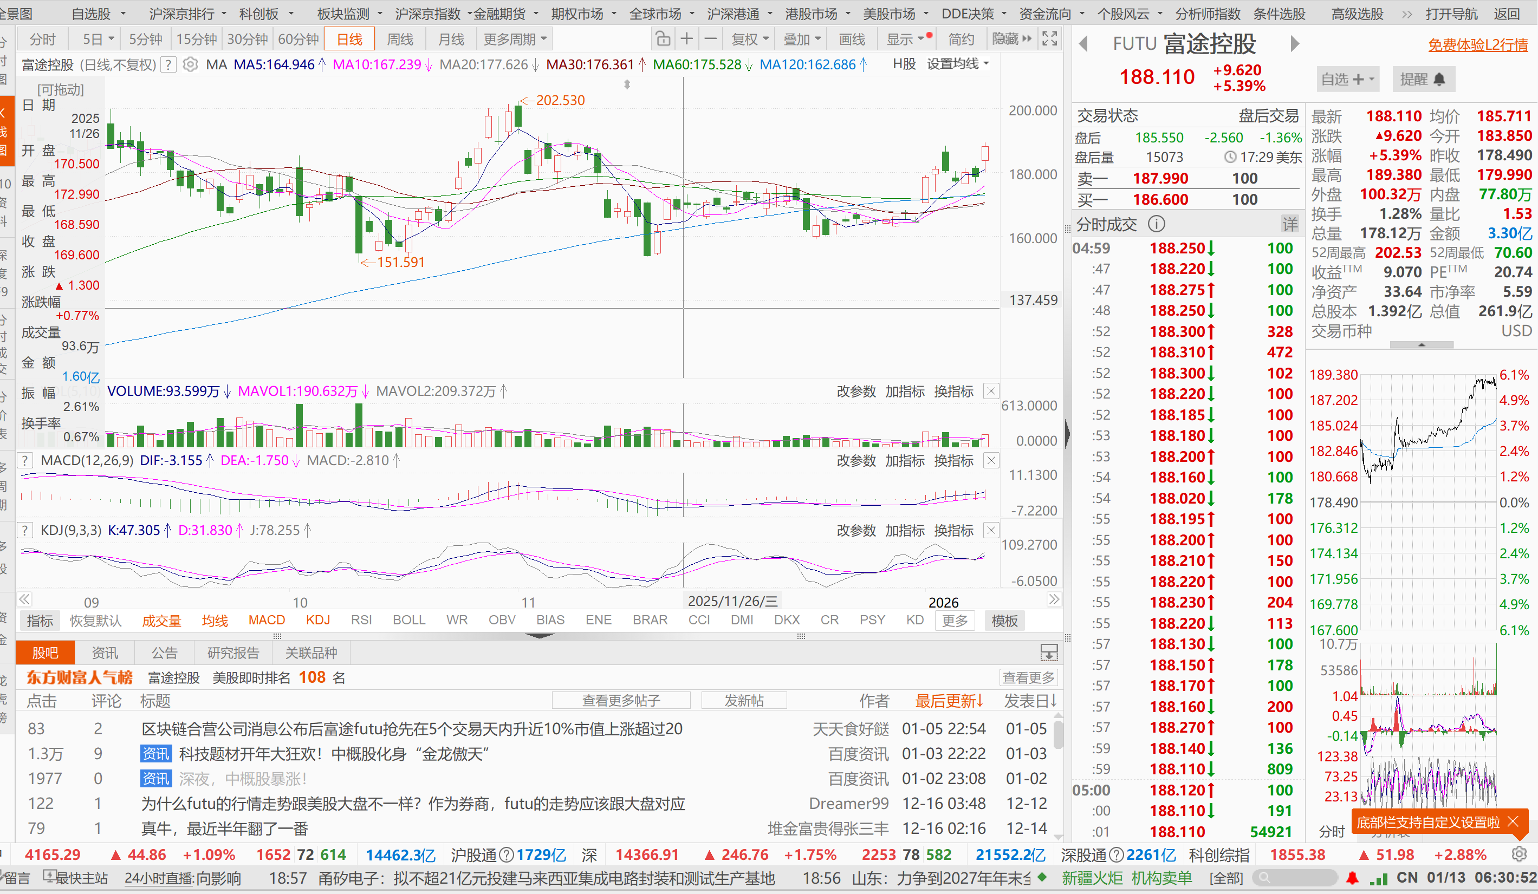Viewport: 1538px width, 894px height.
Task: Click the chart lock icon
Action: pyautogui.click(x=663, y=40)
